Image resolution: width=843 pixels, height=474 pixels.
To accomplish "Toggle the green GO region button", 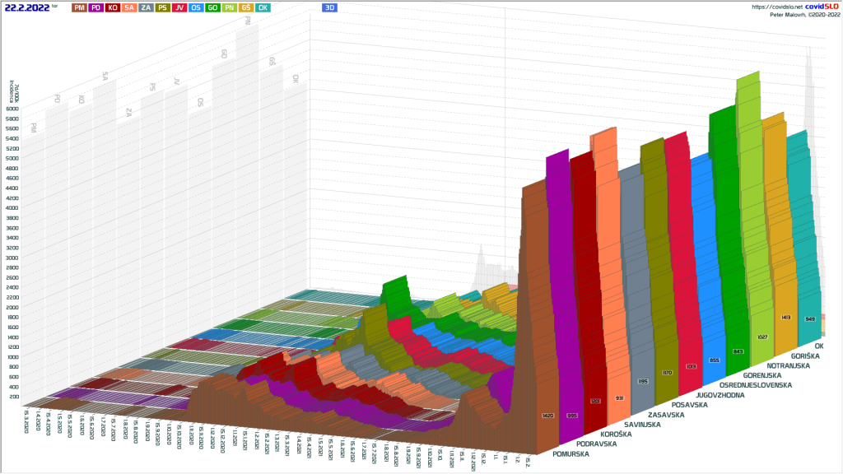I will 212,7.
